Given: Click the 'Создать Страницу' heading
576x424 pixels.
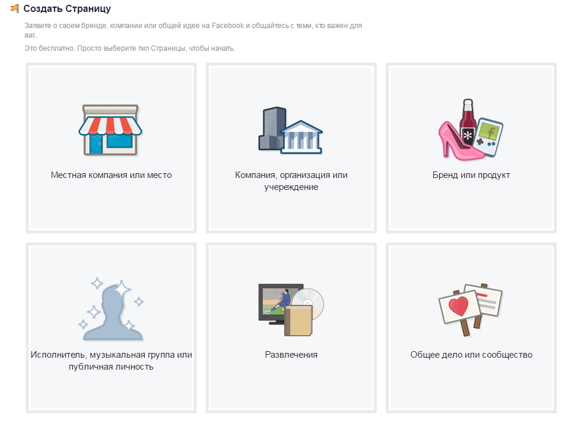Looking at the screenshot, I should tap(67, 8).
